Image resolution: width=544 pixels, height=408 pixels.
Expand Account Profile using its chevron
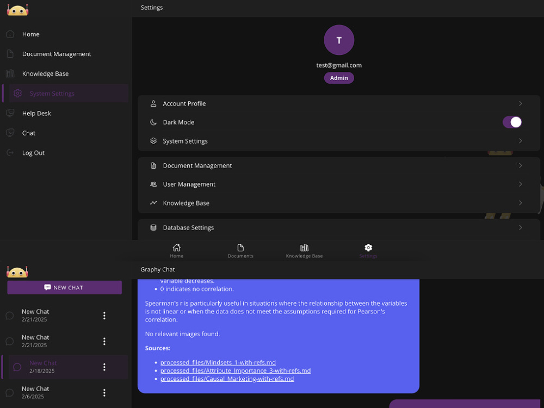pyautogui.click(x=521, y=103)
